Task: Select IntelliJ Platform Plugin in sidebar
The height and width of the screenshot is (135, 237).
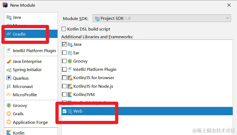Action: click(x=31, y=51)
